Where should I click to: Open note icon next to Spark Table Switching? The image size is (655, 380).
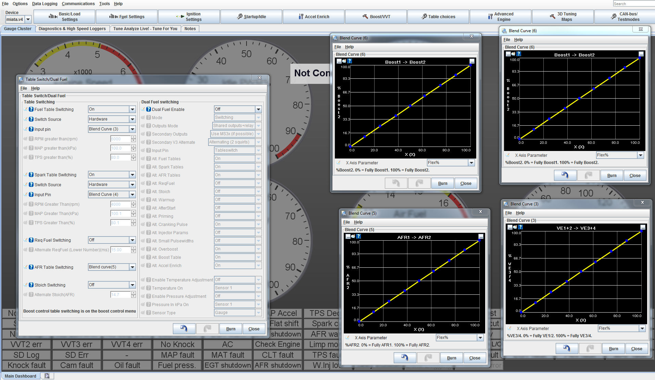point(26,175)
